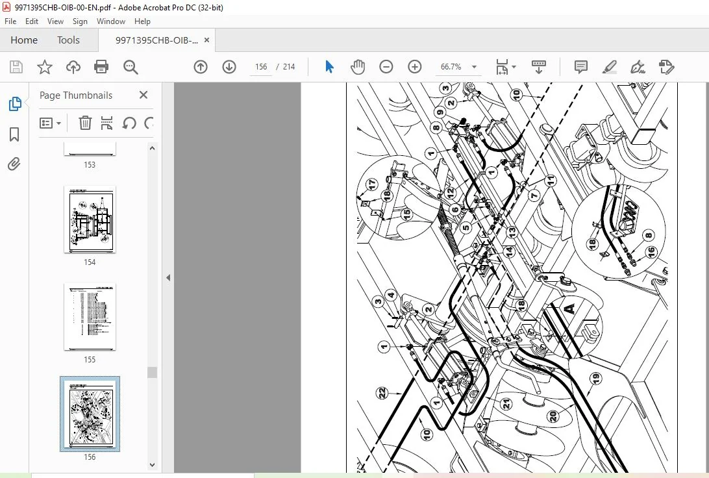Open the Print pages thumbnail tool

tap(106, 123)
